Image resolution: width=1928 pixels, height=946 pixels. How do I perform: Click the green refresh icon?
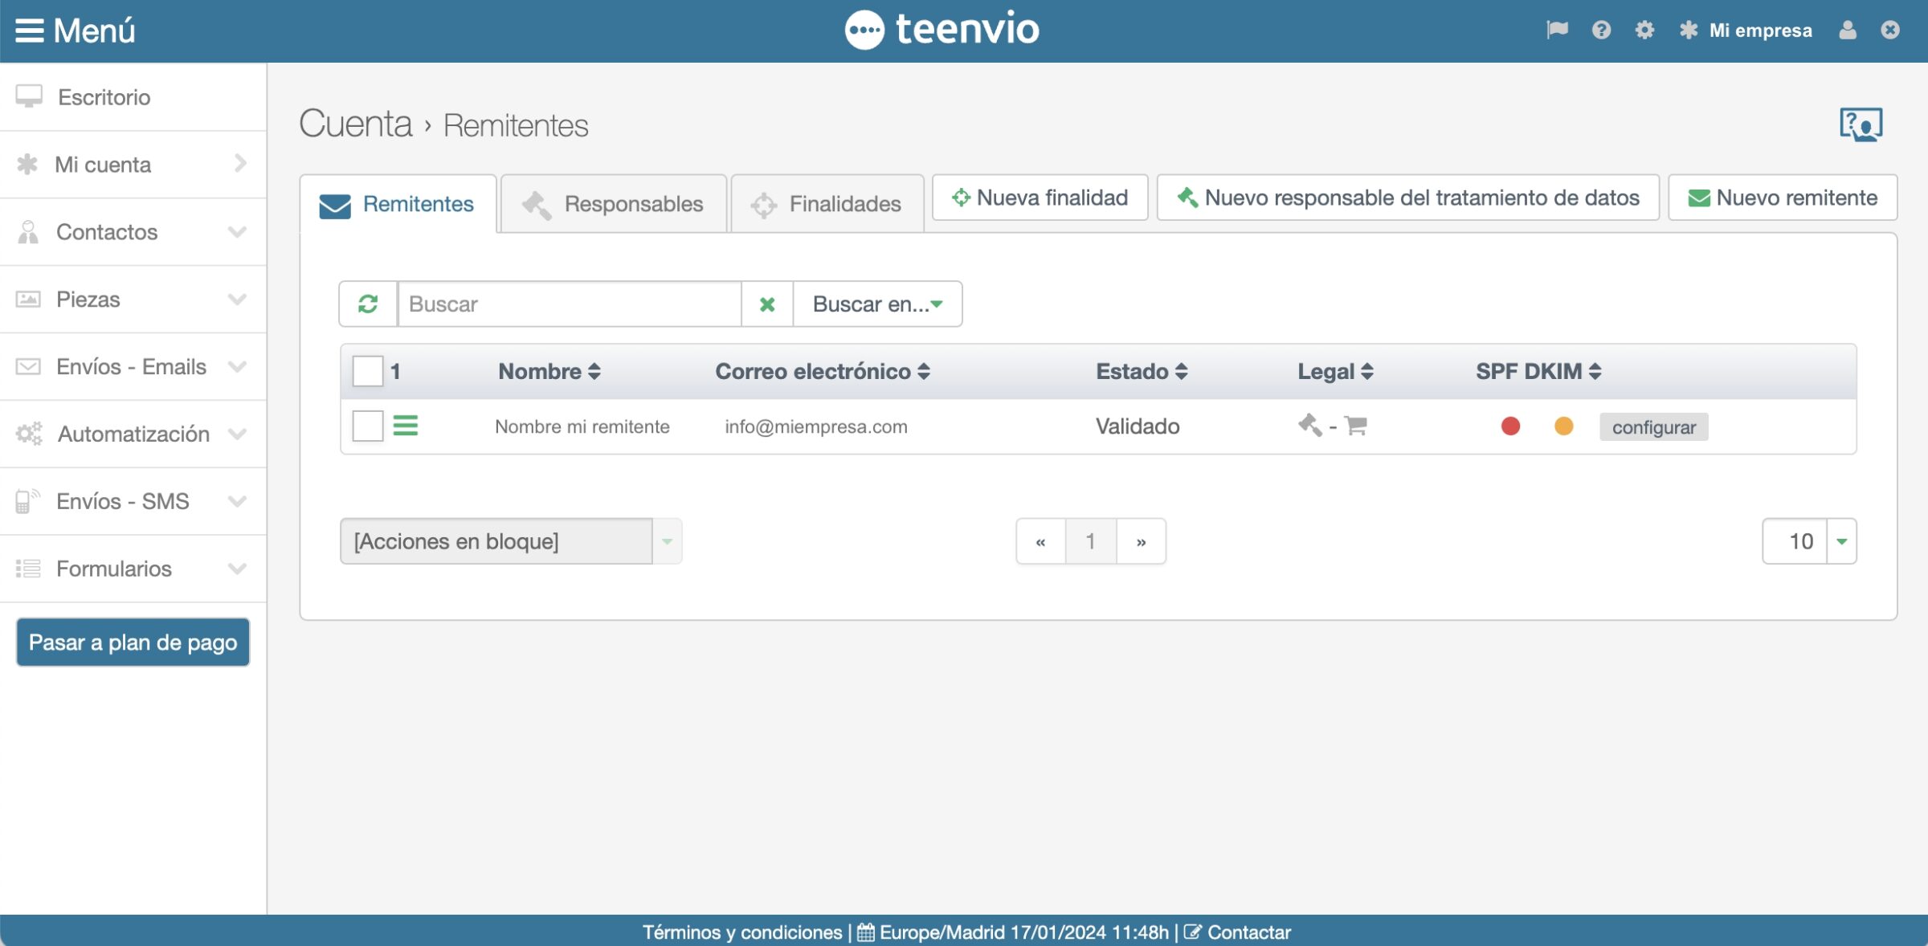[x=368, y=304]
